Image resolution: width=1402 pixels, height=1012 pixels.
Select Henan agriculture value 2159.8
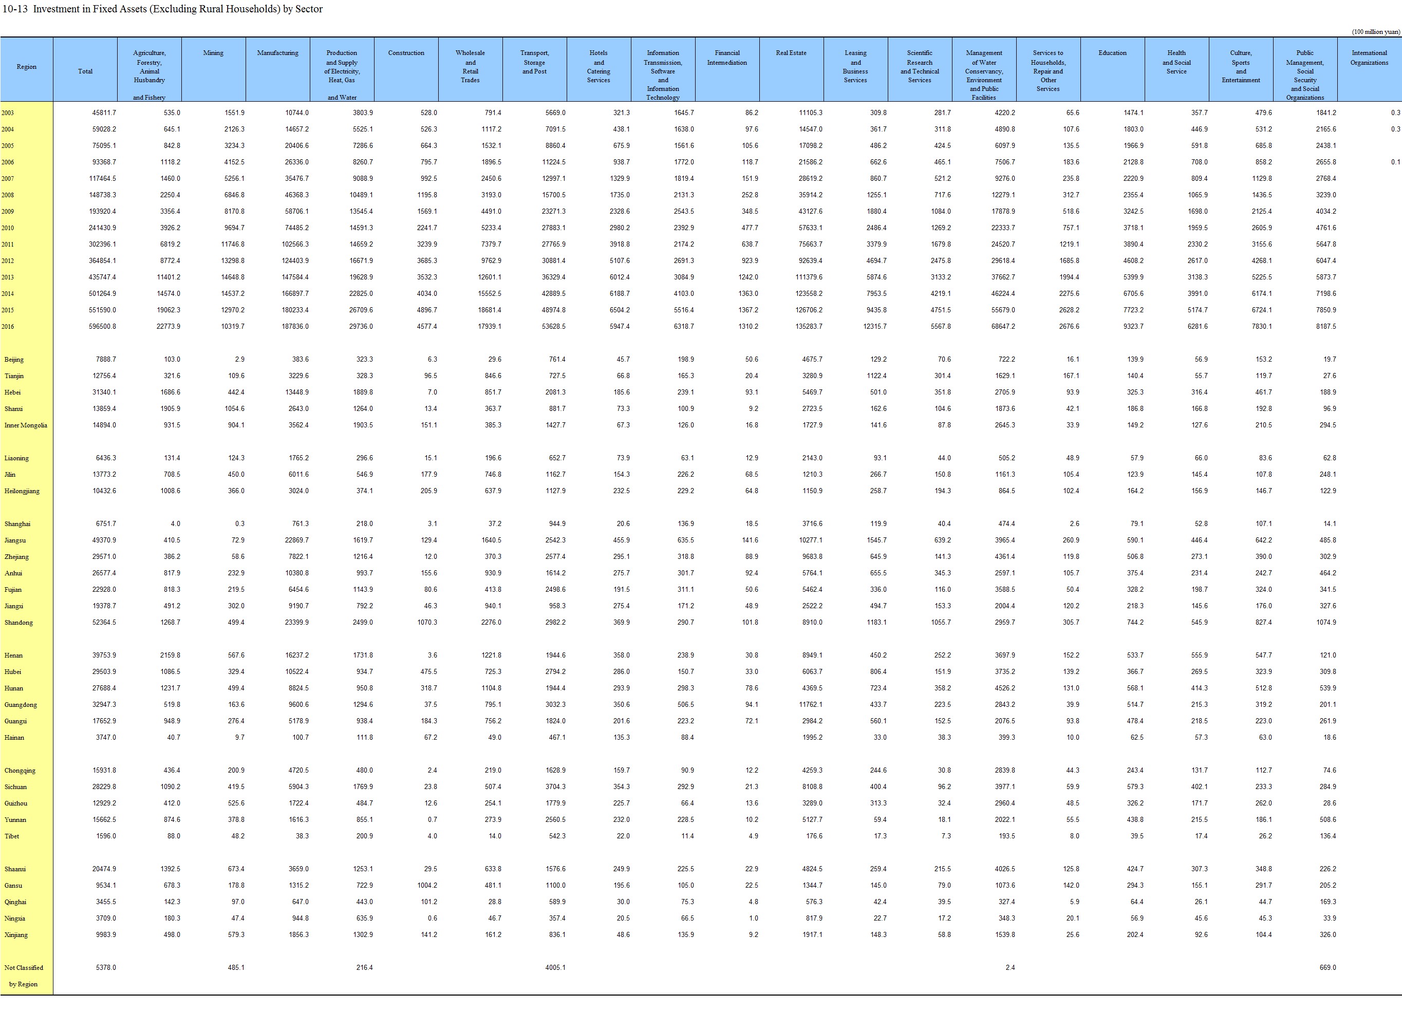[170, 655]
